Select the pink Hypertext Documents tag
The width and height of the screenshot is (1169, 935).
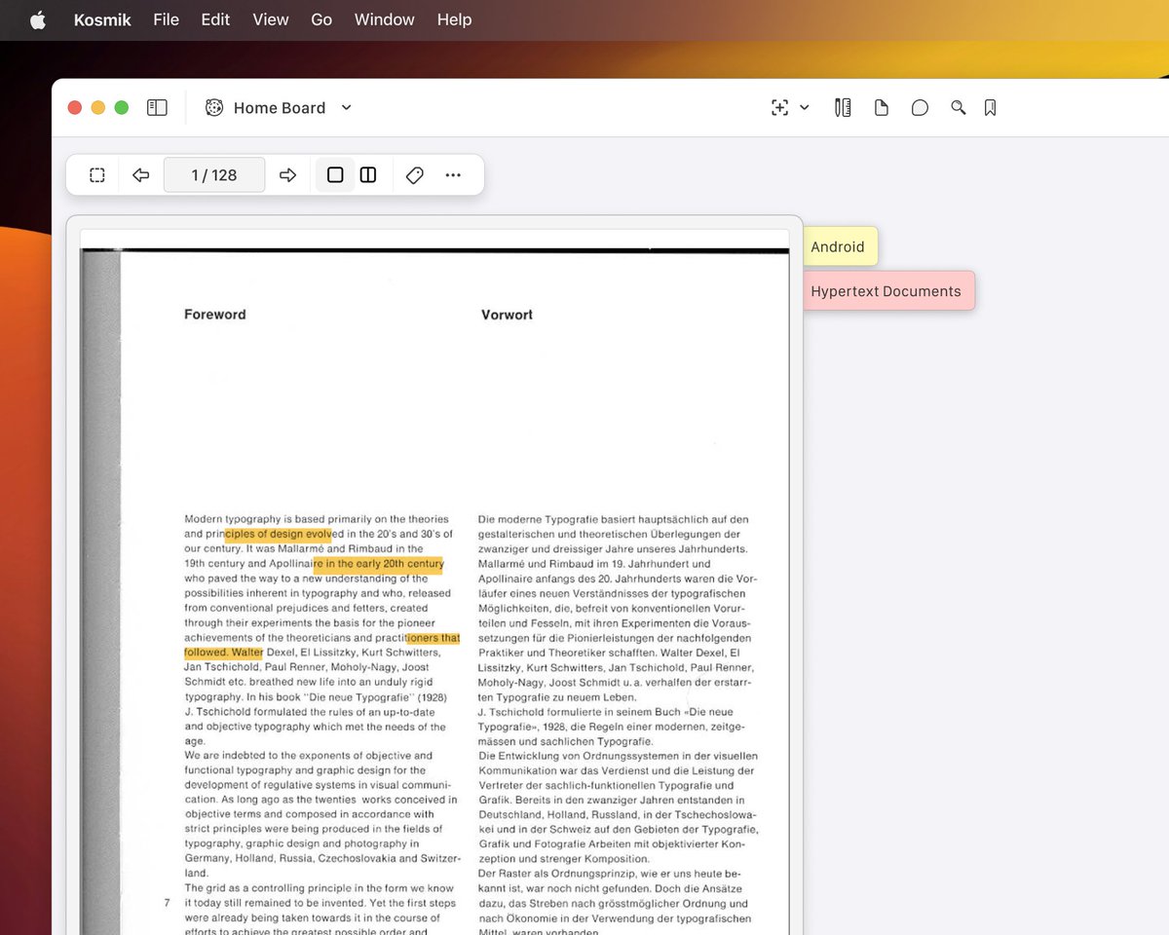[887, 291]
